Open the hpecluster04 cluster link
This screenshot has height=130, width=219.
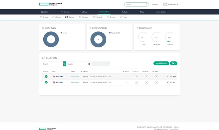pyautogui.click(x=75, y=82)
